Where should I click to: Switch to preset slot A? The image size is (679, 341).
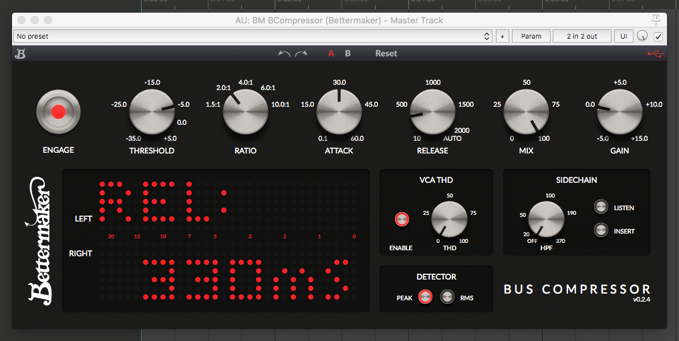pyautogui.click(x=331, y=53)
